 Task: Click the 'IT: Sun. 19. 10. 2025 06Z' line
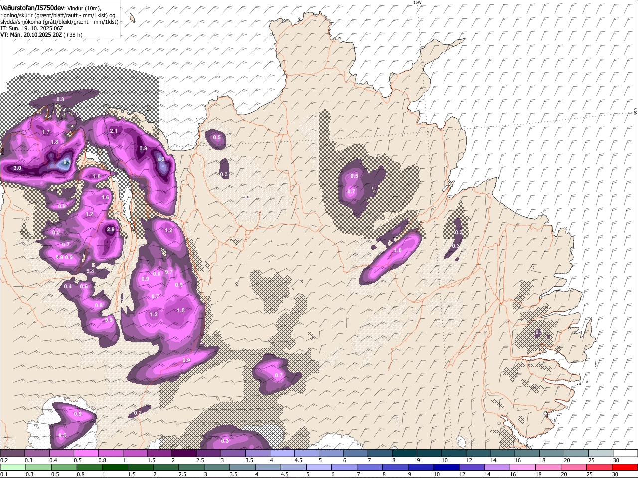[32, 28]
